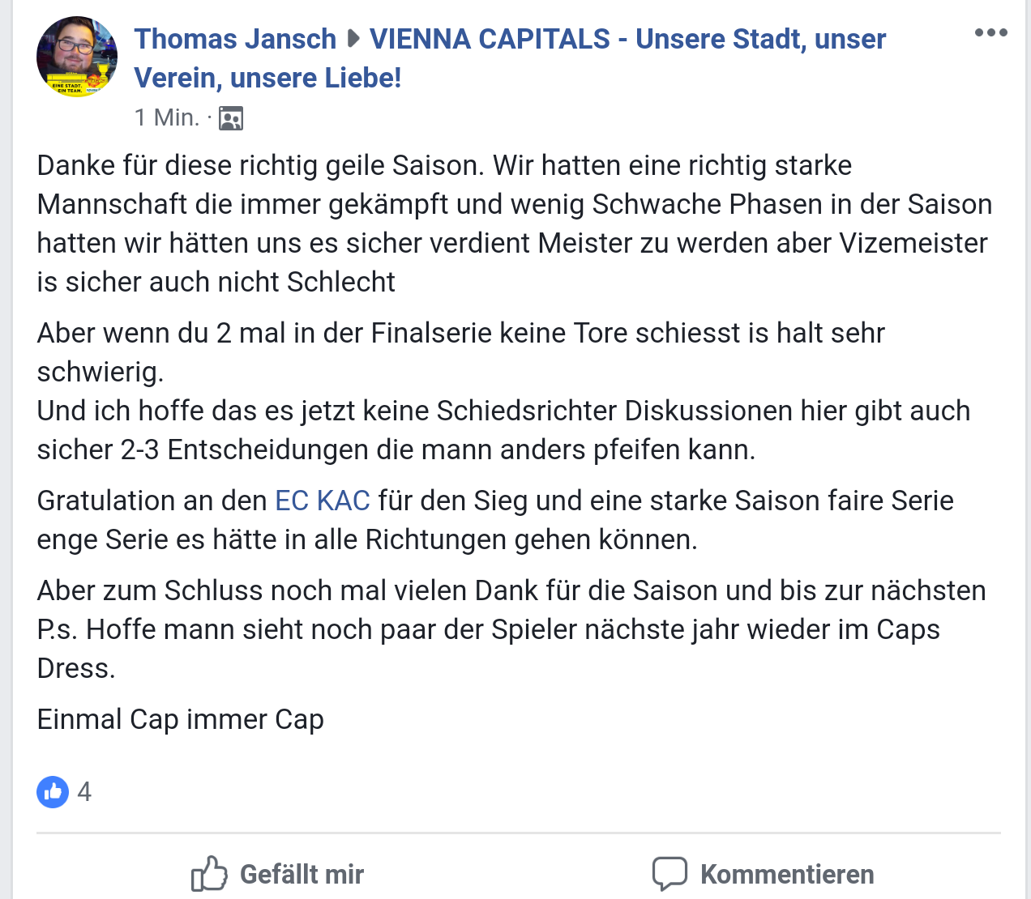
Task: Click the blue thumbs-up reaction icon
Action: pyautogui.click(x=53, y=791)
